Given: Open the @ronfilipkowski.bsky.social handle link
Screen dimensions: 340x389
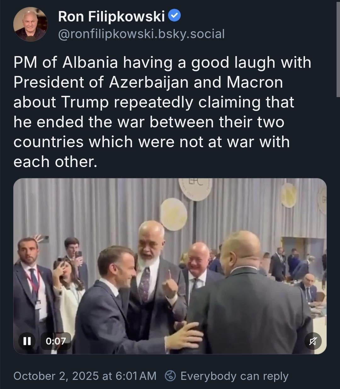Looking at the screenshot, I should pos(141,34).
